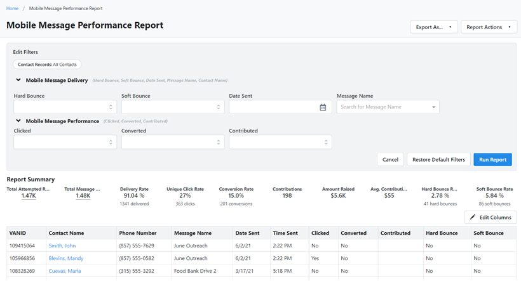Open the Hard Bounce filter select
This screenshot has width=521, height=281.
tap(65, 107)
